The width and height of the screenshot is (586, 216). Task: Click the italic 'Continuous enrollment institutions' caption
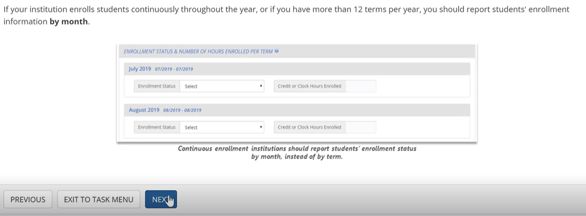pos(297,153)
